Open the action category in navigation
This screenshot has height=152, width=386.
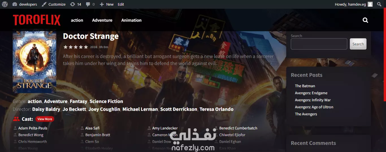(x=77, y=20)
